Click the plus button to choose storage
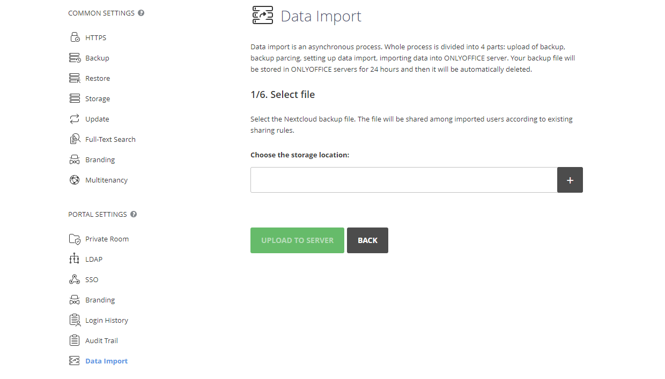 point(570,180)
